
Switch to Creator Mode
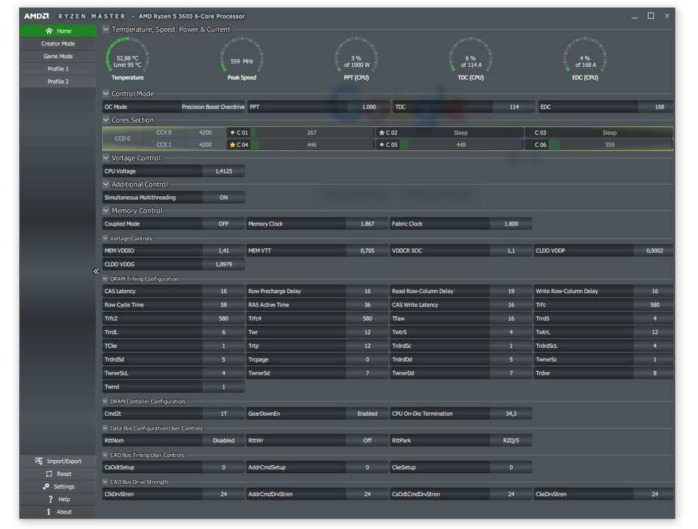coord(58,43)
